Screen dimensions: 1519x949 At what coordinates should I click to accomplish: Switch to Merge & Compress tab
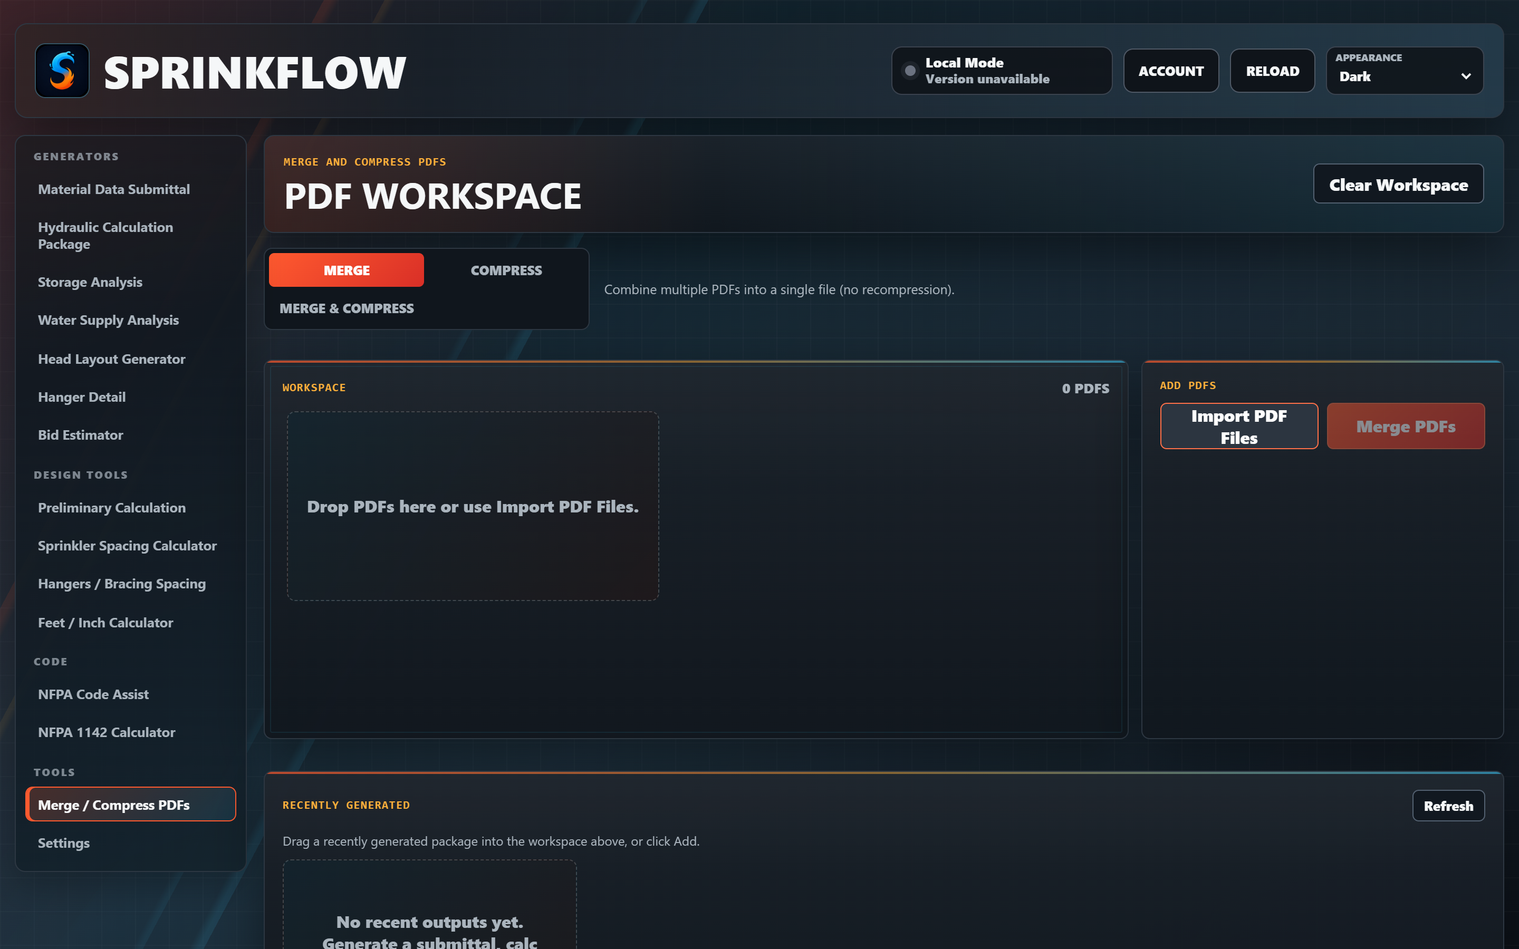[347, 308]
